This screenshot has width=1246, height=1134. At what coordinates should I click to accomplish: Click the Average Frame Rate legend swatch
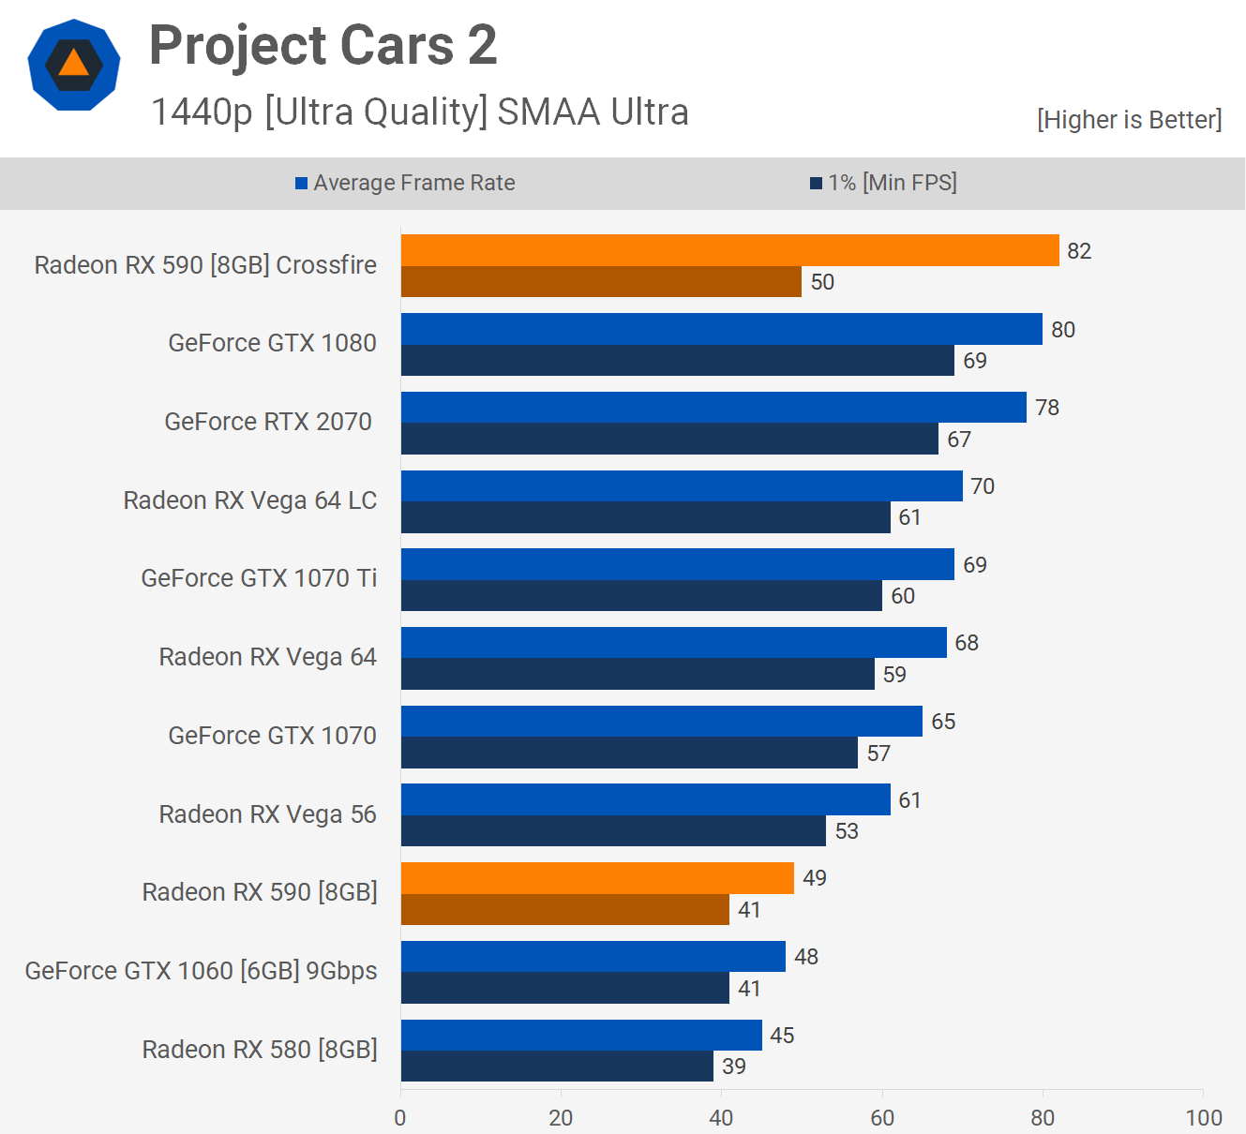pos(302,184)
